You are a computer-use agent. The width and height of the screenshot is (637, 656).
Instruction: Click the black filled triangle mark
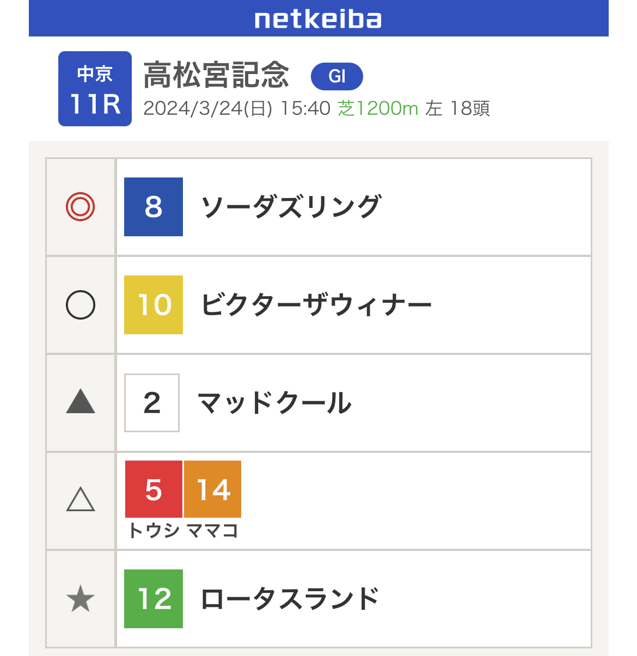point(81,402)
